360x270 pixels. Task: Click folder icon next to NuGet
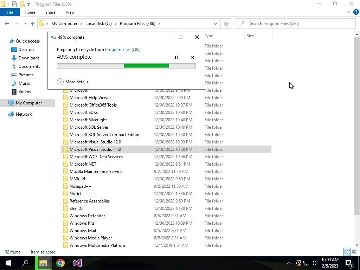(x=65, y=194)
